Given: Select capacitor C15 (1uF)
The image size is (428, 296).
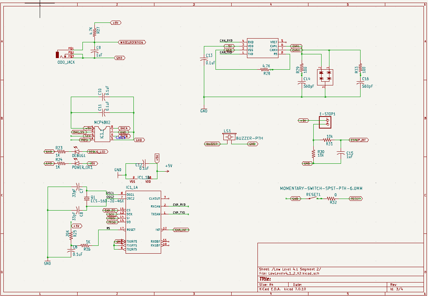Looking at the screenshot, I should [x=341, y=154].
